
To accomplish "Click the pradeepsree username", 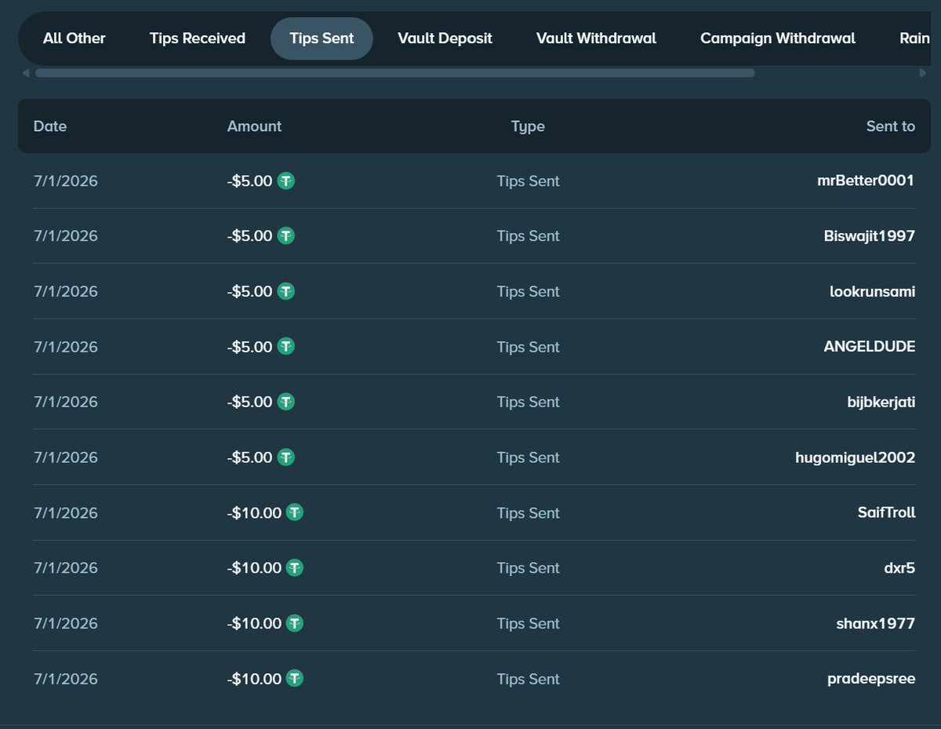I will pos(871,679).
